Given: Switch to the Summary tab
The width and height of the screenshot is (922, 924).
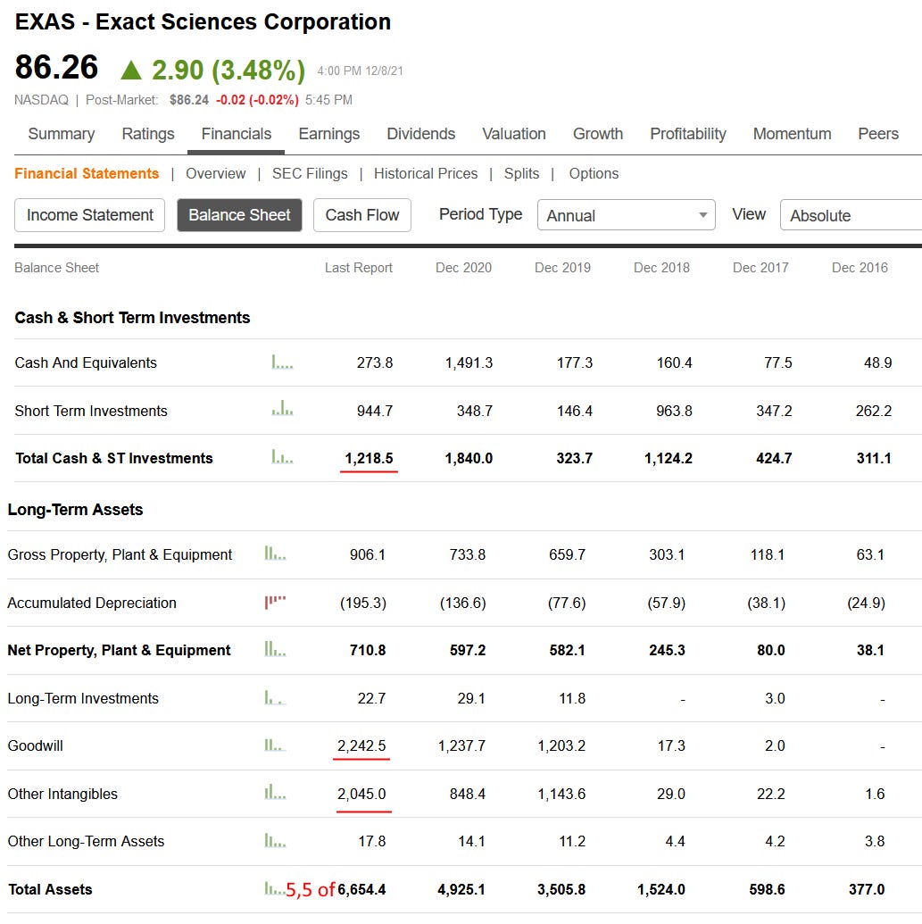Looking at the screenshot, I should coord(62,134).
